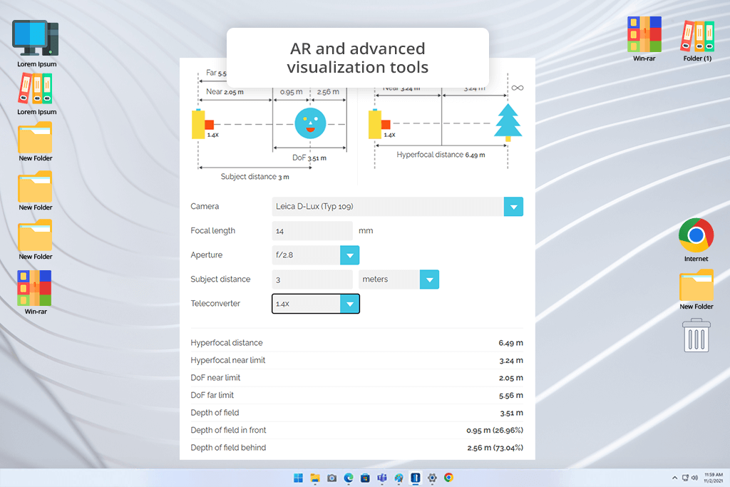Open the Win-rar icon at top right
This screenshot has width=730, height=487.
click(644, 39)
